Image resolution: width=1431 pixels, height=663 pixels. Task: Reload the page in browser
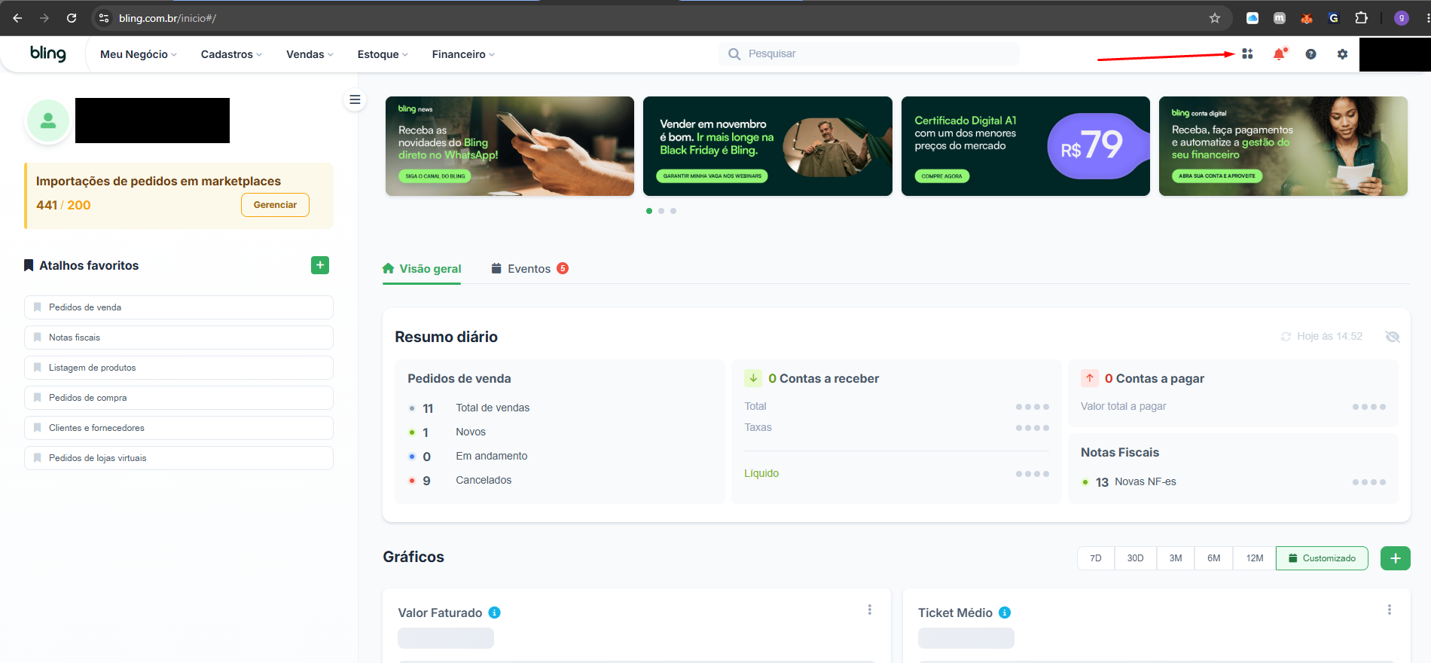[x=72, y=18]
